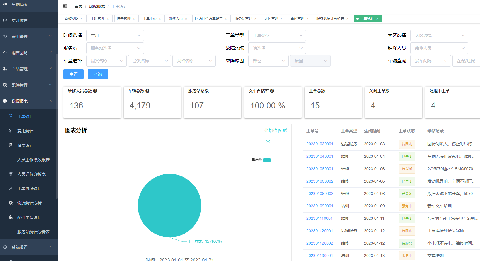Toggle the 工单总数 legend item in chart
Viewport: 480px width, 261px height.
tap(259, 160)
